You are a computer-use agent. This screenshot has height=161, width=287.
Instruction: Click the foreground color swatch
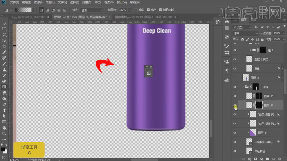[3, 149]
